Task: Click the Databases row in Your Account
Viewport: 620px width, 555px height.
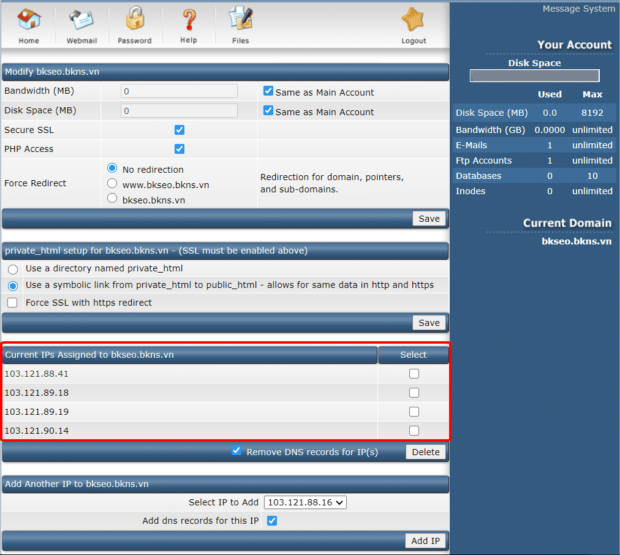Action: (534, 176)
